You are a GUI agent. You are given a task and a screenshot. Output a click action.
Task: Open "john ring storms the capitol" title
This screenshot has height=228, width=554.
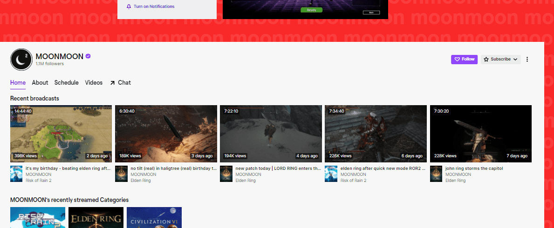click(474, 168)
